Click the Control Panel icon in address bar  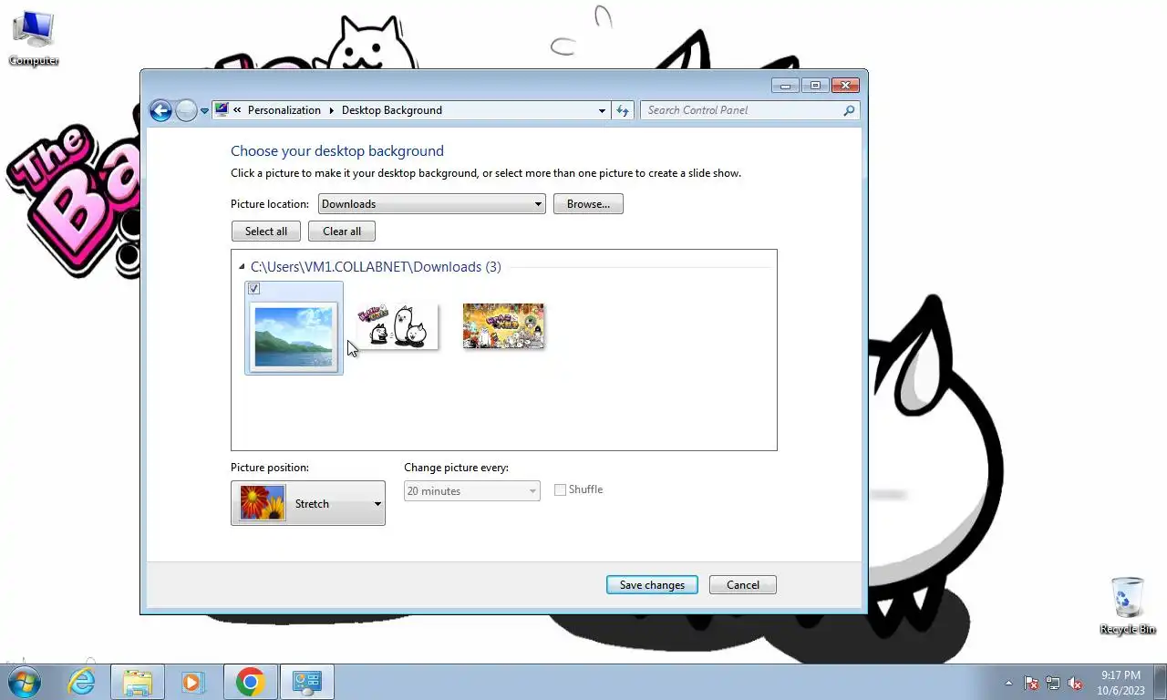(222, 109)
